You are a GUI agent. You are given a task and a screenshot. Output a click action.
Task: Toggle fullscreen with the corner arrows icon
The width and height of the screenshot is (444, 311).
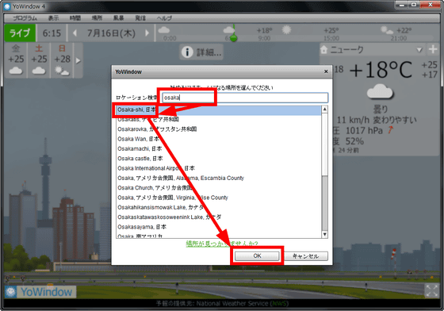pos(432,290)
